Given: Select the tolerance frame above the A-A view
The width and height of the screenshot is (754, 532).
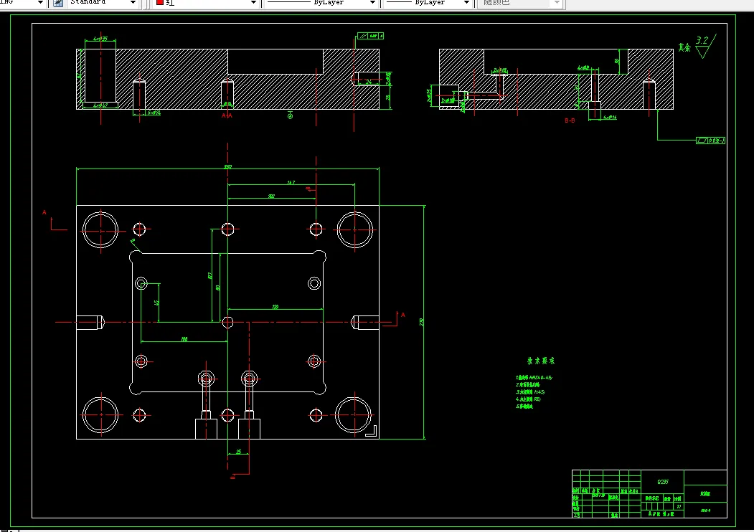Looking at the screenshot, I should point(370,36).
